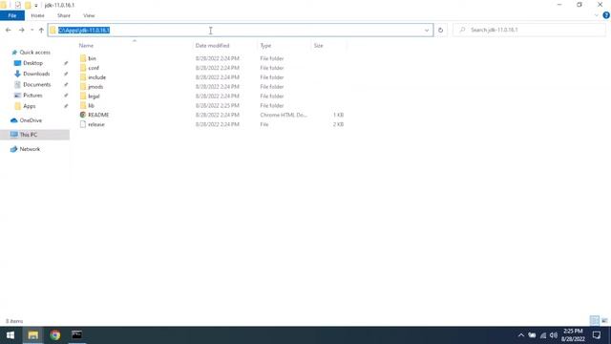Refresh the current folder view

(441, 30)
